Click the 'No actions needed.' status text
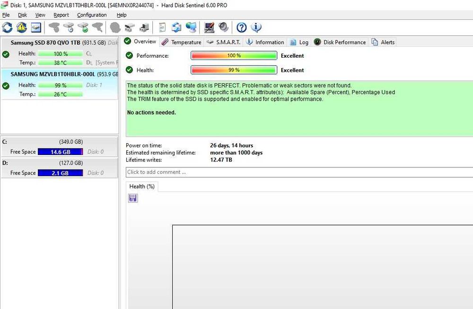Viewport: 473px width, 309px height. 151,112
